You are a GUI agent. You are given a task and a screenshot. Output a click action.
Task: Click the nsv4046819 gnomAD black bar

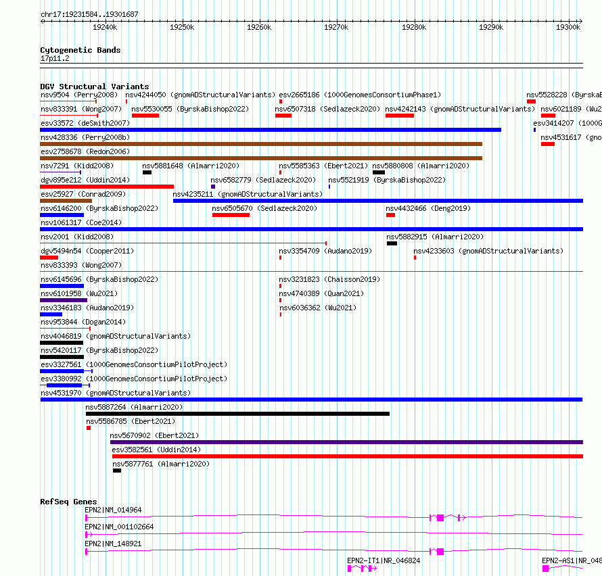tap(62, 343)
